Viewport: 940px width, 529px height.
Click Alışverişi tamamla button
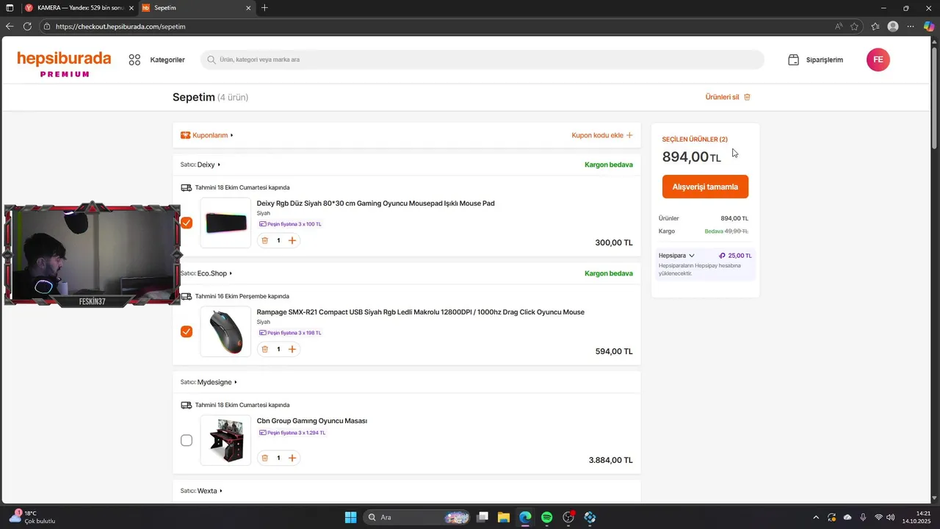(705, 187)
